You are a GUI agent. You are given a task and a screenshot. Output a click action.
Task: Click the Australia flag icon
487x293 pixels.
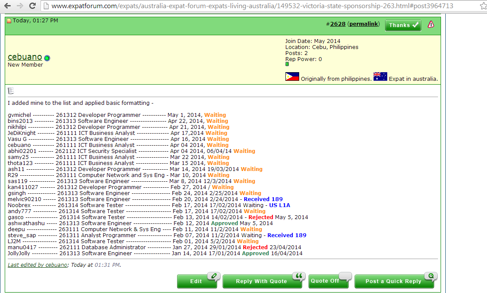[x=380, y=77]
